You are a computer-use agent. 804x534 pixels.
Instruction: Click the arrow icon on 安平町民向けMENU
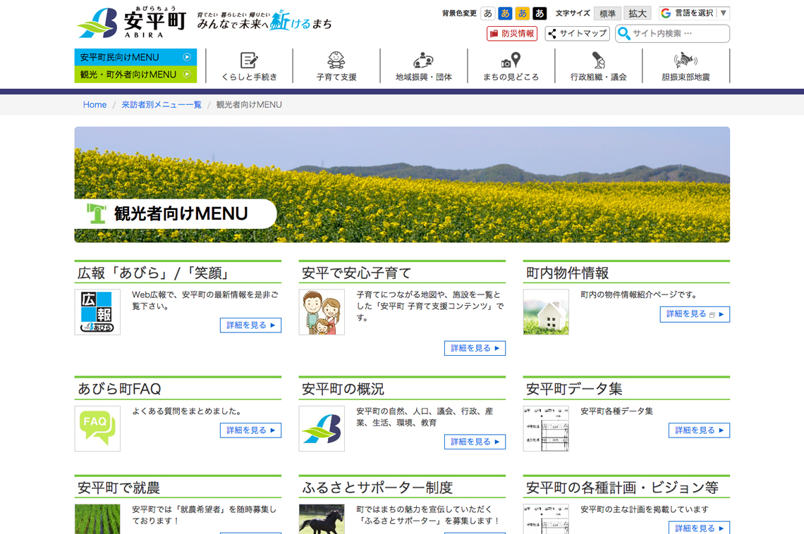(x=187, y=57)
